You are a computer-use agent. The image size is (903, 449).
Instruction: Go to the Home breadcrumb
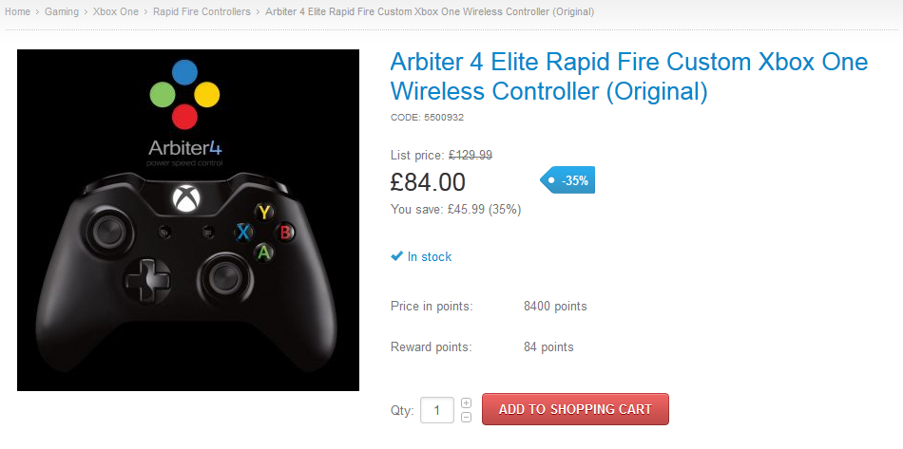click(17, 11)
